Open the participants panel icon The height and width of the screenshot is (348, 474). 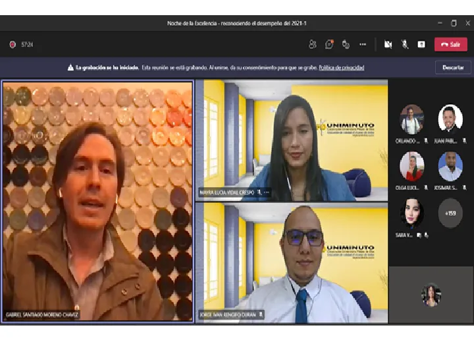(x=313, y=44)
